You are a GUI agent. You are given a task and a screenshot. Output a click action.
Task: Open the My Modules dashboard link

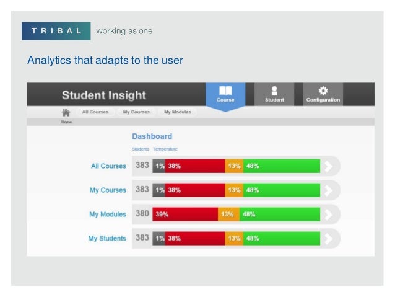pyautogui.click(x=108, y=215)
